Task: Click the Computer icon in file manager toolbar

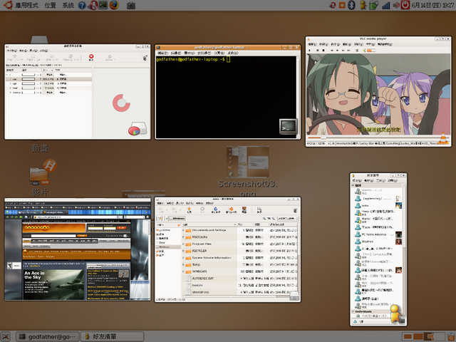Action: [x=244, y=209]
